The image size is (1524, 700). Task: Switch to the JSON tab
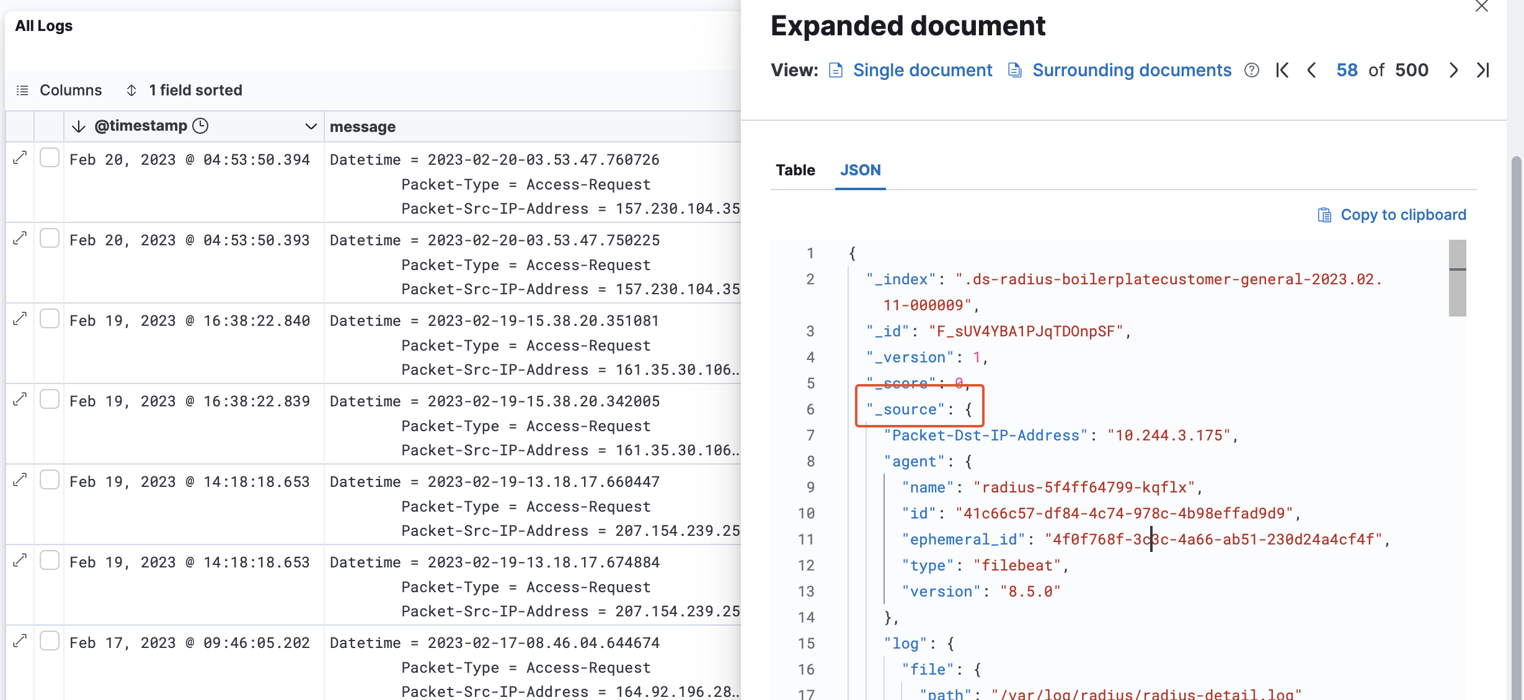[x=860, y=170]
